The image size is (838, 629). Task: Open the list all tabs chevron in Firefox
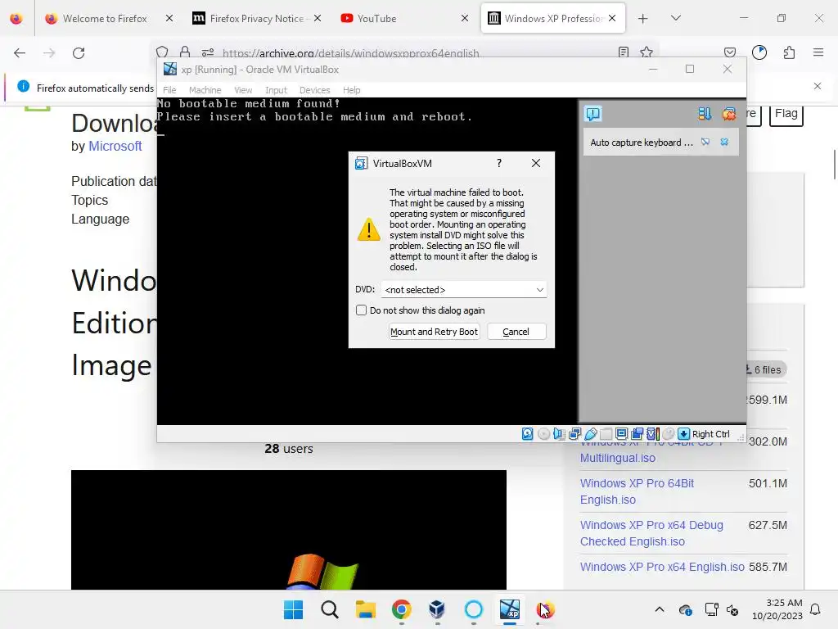pyautogui.click(x=676, y=19)
